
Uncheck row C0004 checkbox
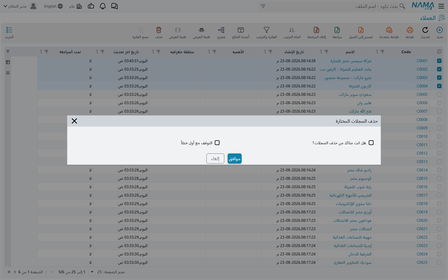click(x=439, y=86)
